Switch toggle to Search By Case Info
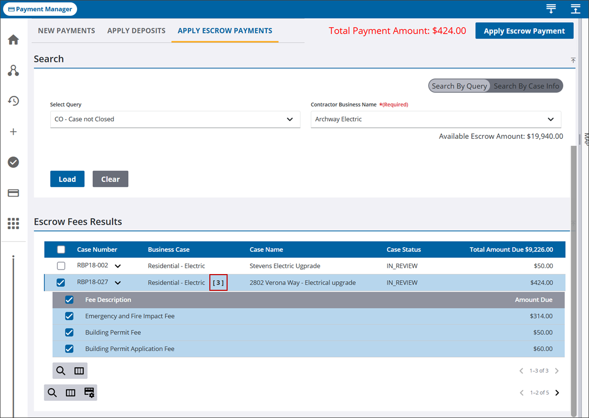 click(526, 86)
